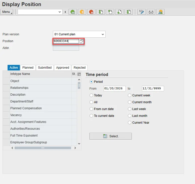
Task: Click the Overview mountain icon
Action: pyautogui.click(x=160, y=12)
